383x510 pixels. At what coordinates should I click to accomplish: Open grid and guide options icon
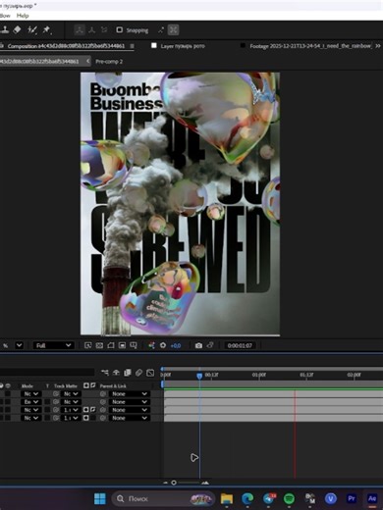click(134, 345)
